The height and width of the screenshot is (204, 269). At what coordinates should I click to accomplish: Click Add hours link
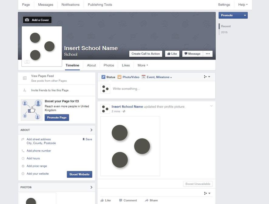33,158
